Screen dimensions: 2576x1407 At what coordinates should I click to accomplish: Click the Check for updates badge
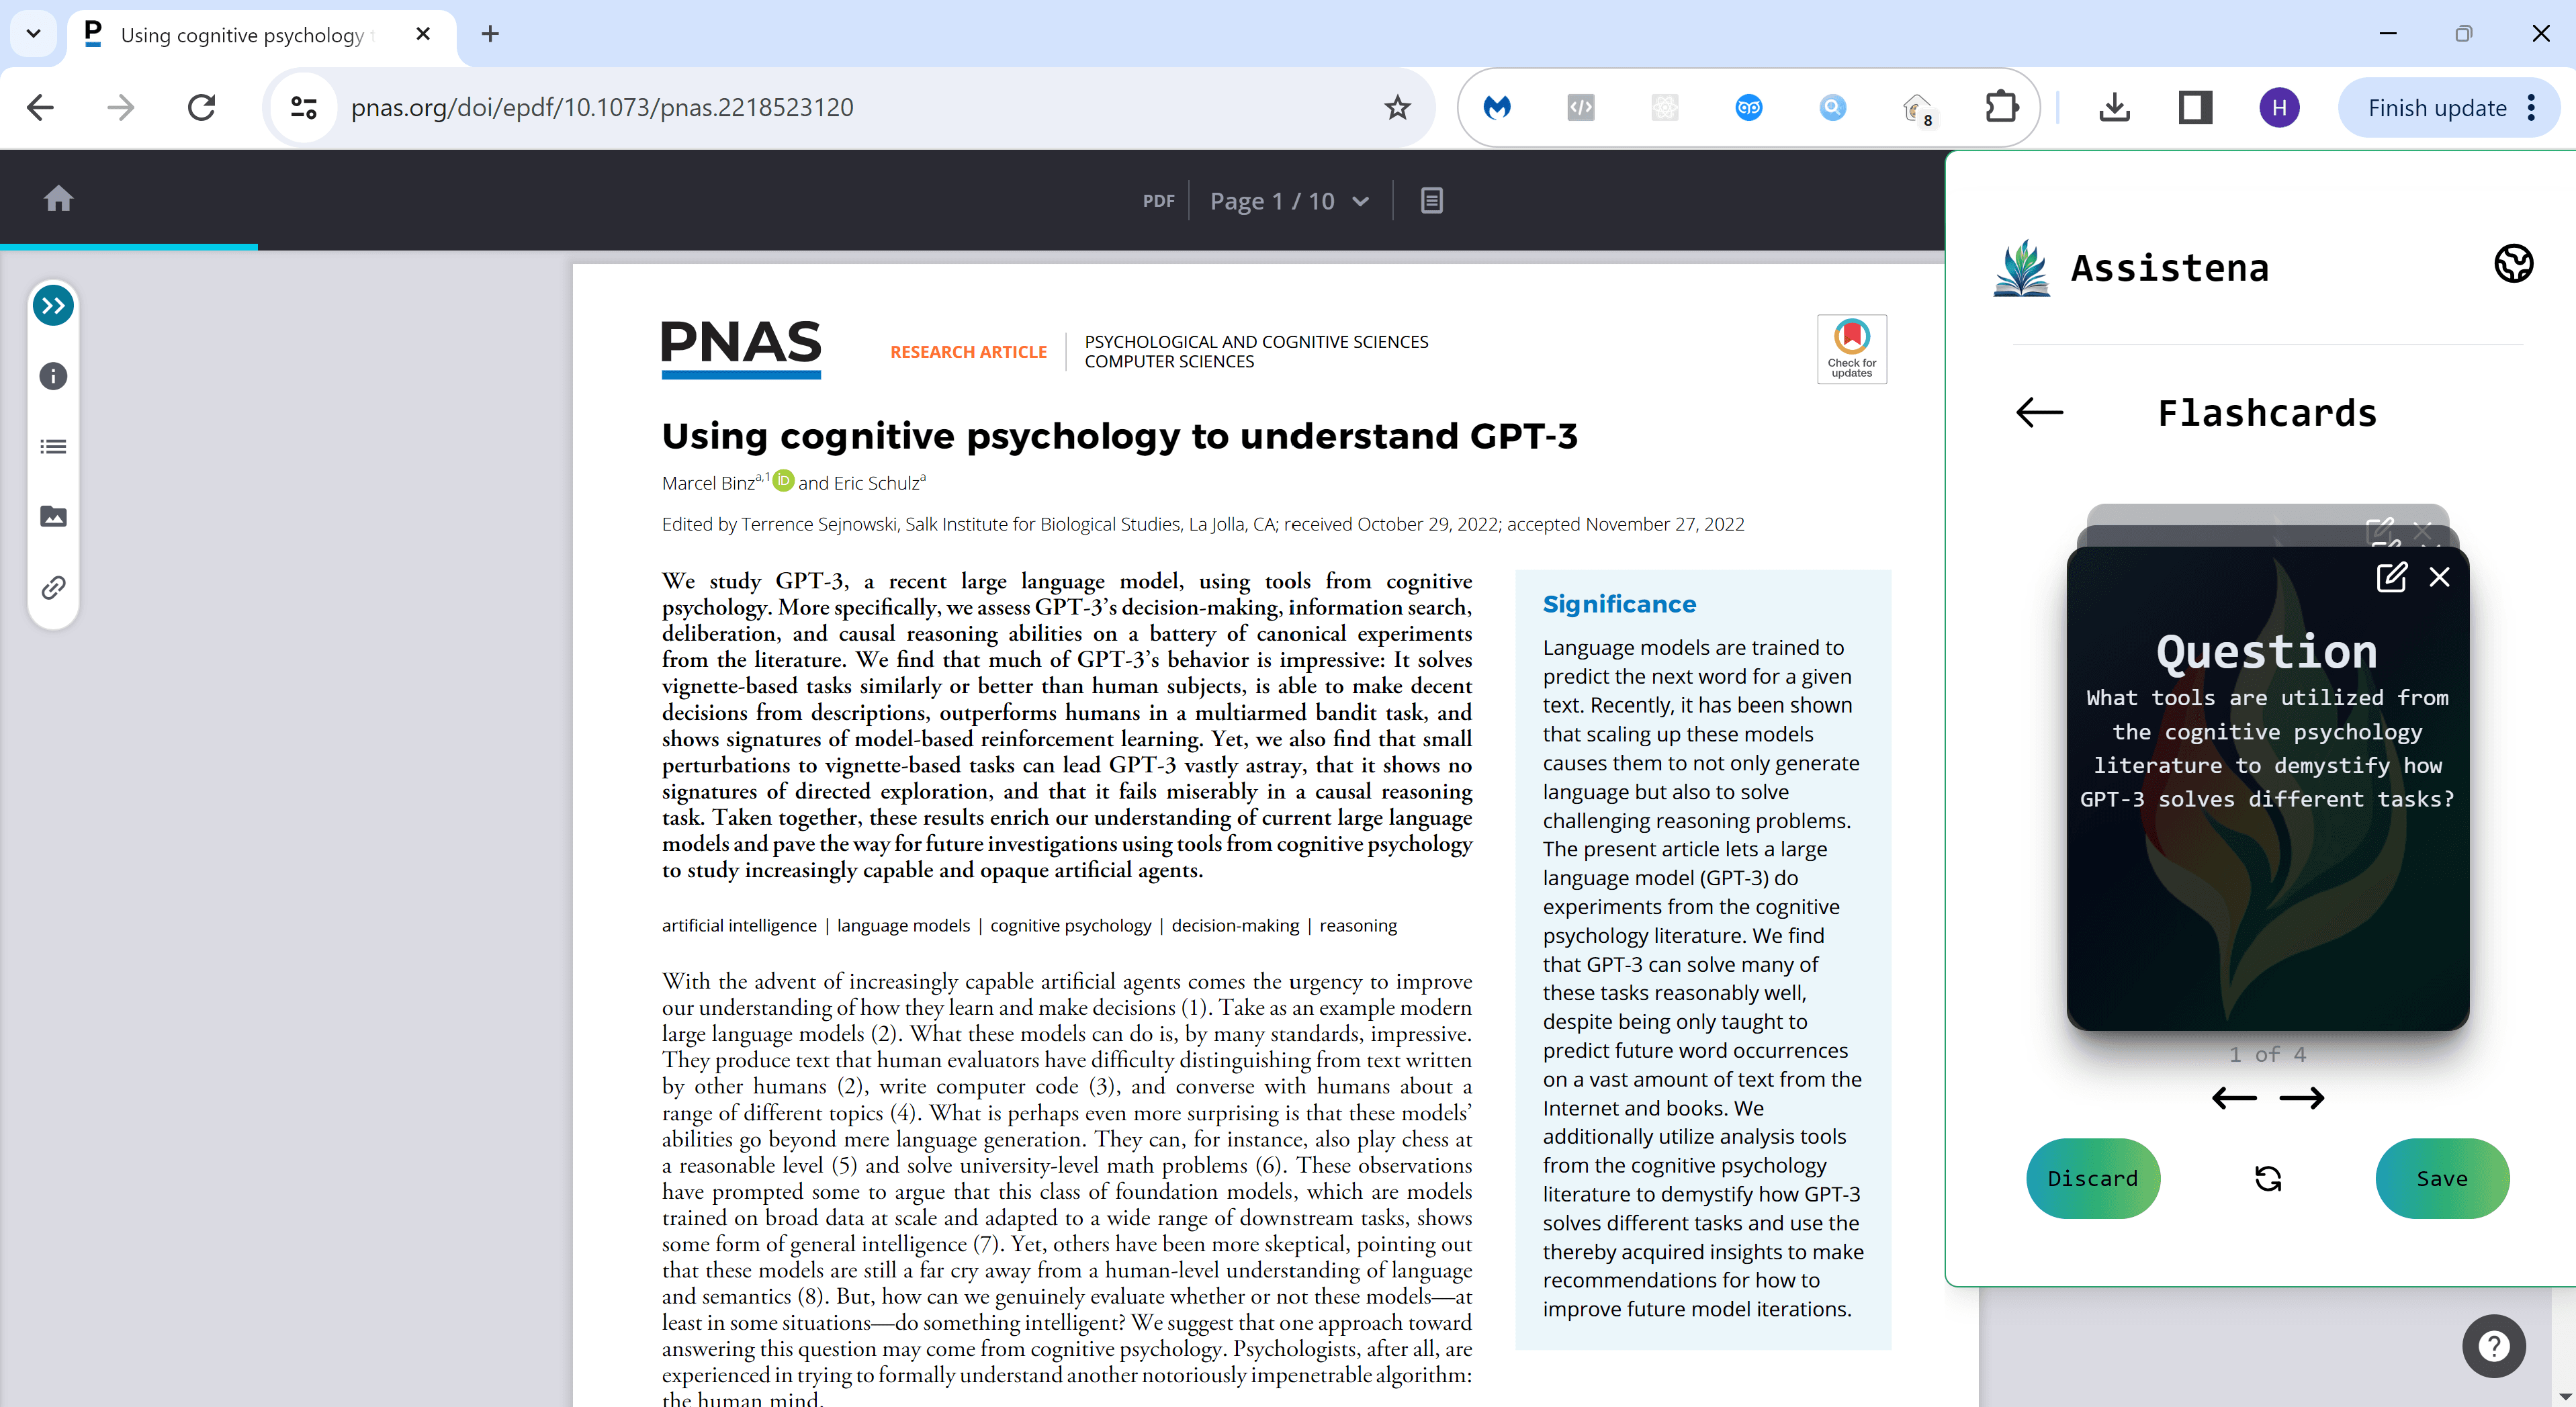click(1851, 349)
